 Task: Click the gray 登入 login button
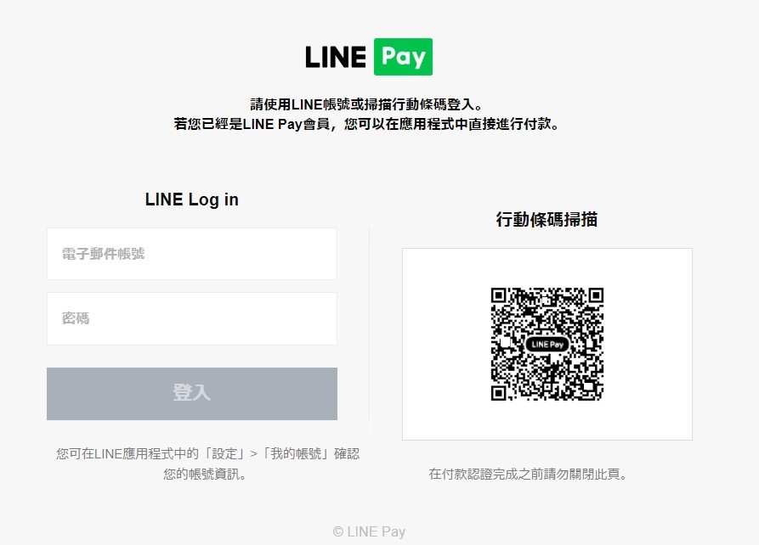192,394
